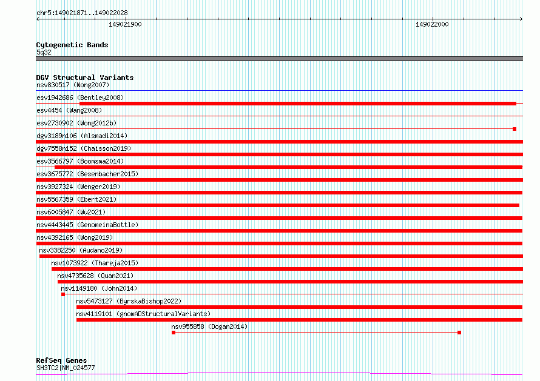Open the esv2730902 (Wong2012b) variant entry
This screenshot has width=540, height=381.
[x=76, y=123]
